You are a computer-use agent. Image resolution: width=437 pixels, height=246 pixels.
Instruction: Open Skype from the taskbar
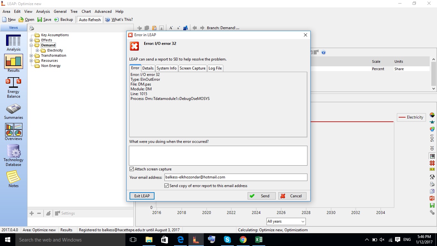(227, 240)
